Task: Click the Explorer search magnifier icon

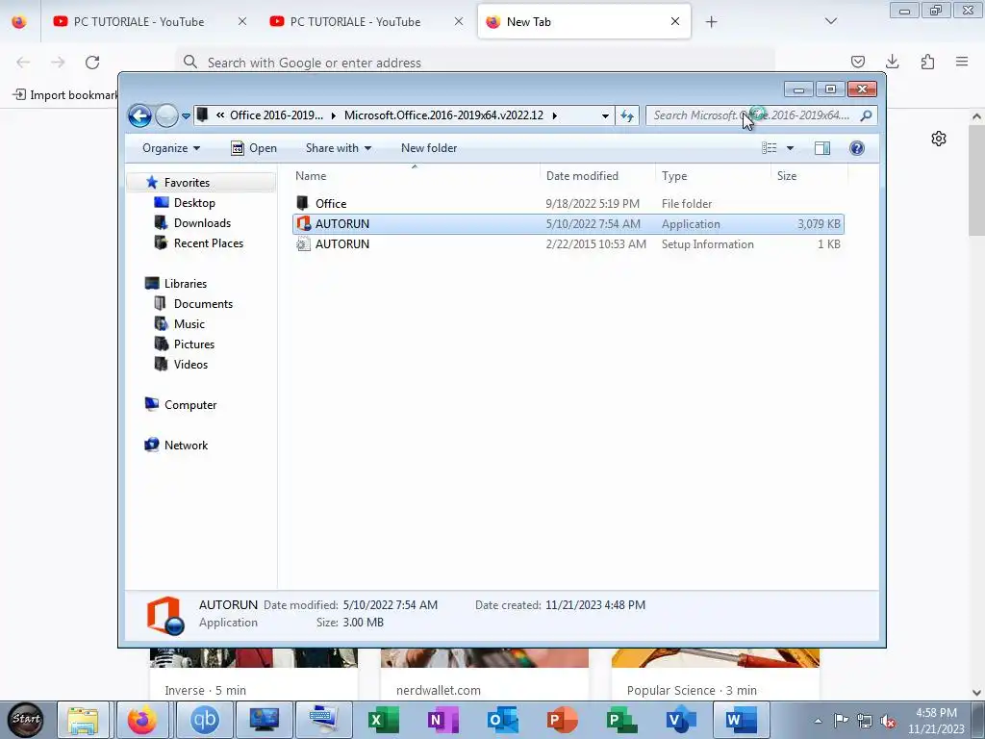Action: [867, 115]
